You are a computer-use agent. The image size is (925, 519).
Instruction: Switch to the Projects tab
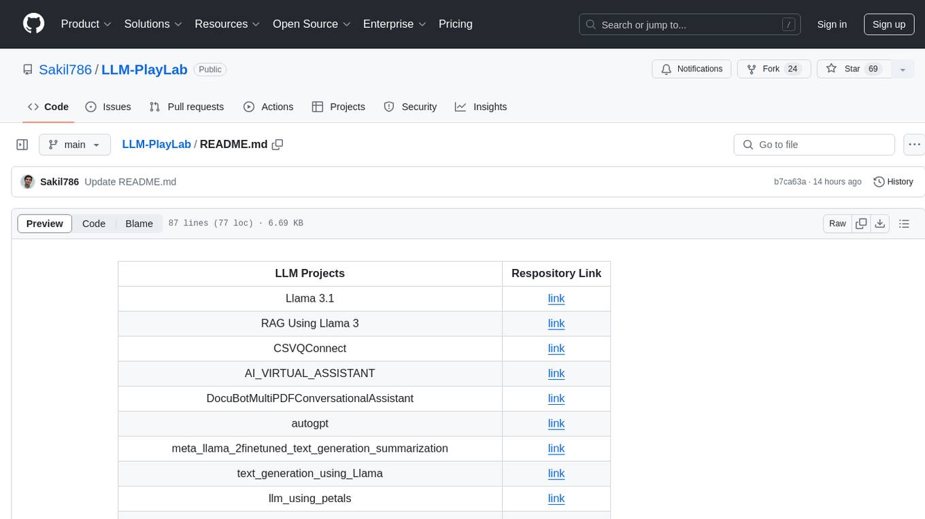(x=339, y=107)
